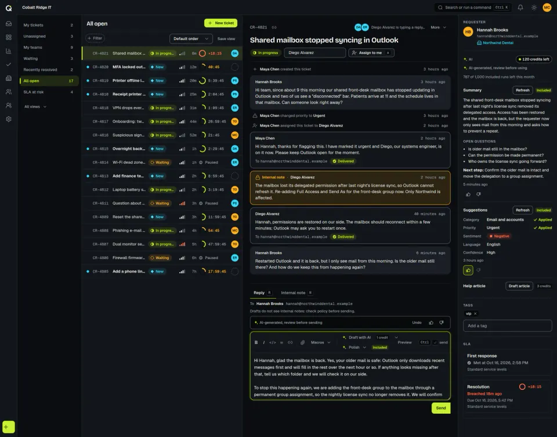Open the reports bar-chart icon in left rail
Image resolution: width=557 pixels, height=437 pixels.
[x=9, y=51]
